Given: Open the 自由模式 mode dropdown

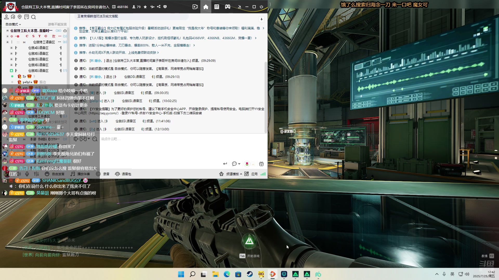Looking at the screenshot, I should [13, 24].
